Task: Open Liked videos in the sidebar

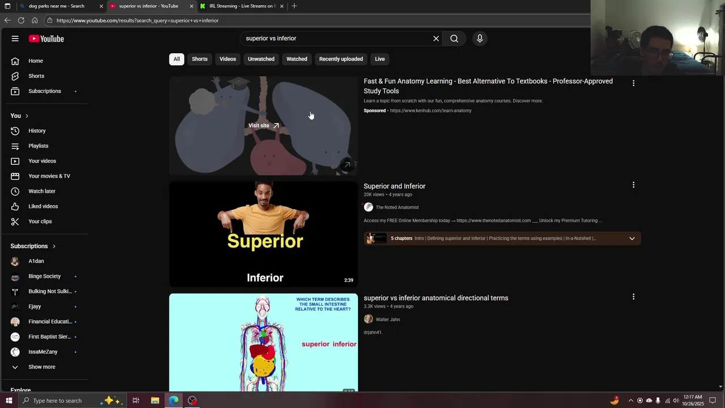Action: [x=44, y=206]
